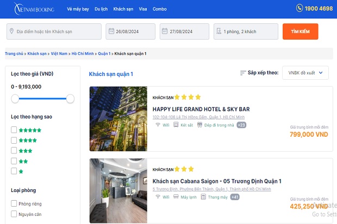Open the Khách sạn breadcrumb link
337x224 pixels.
pyautogui.click(x=37, y=54)
